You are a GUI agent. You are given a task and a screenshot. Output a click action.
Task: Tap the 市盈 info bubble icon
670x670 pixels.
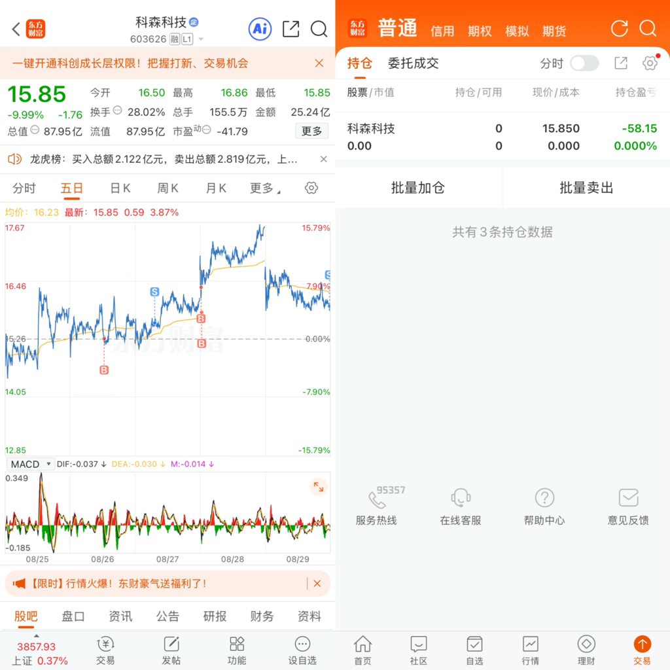click(206, 130)
